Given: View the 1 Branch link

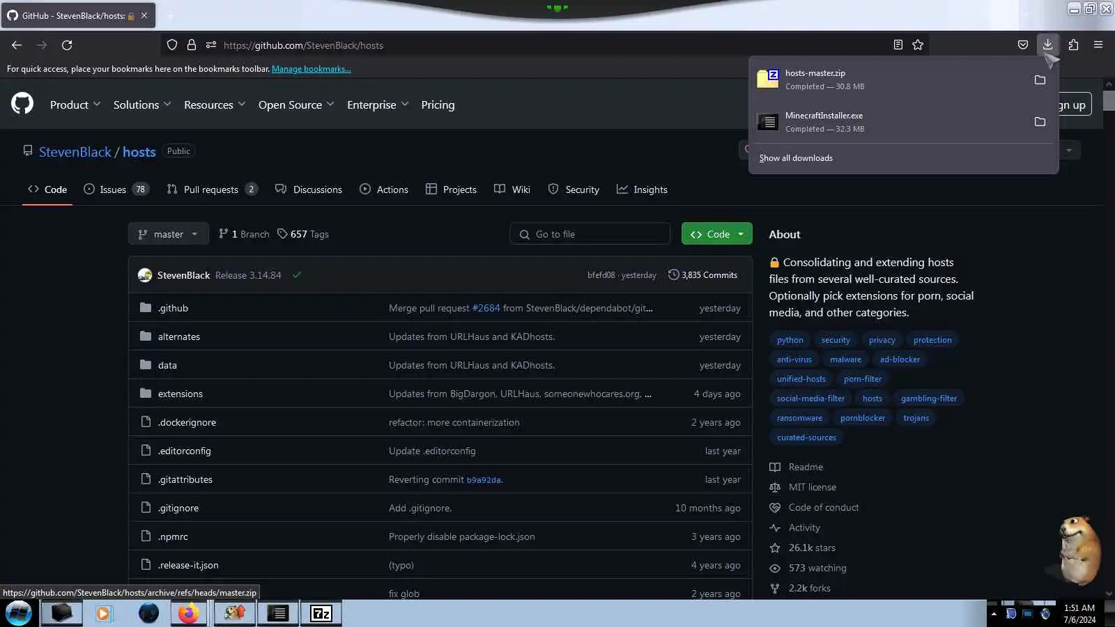Looking at the screenshot, I should tap(244, 234).
